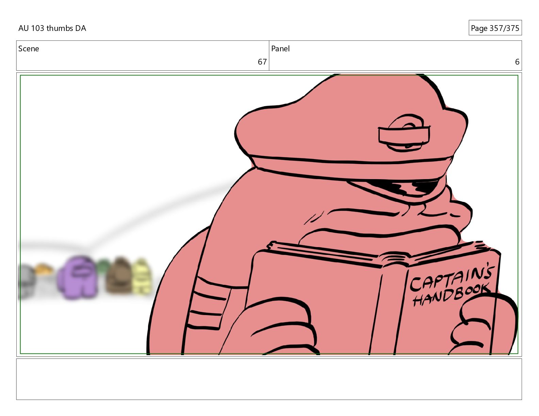Image resolution: width=539 pixels, height=416 pixels.
Task: Click the storyboard panel drawing thumbnail
Action: click(269, 214)
